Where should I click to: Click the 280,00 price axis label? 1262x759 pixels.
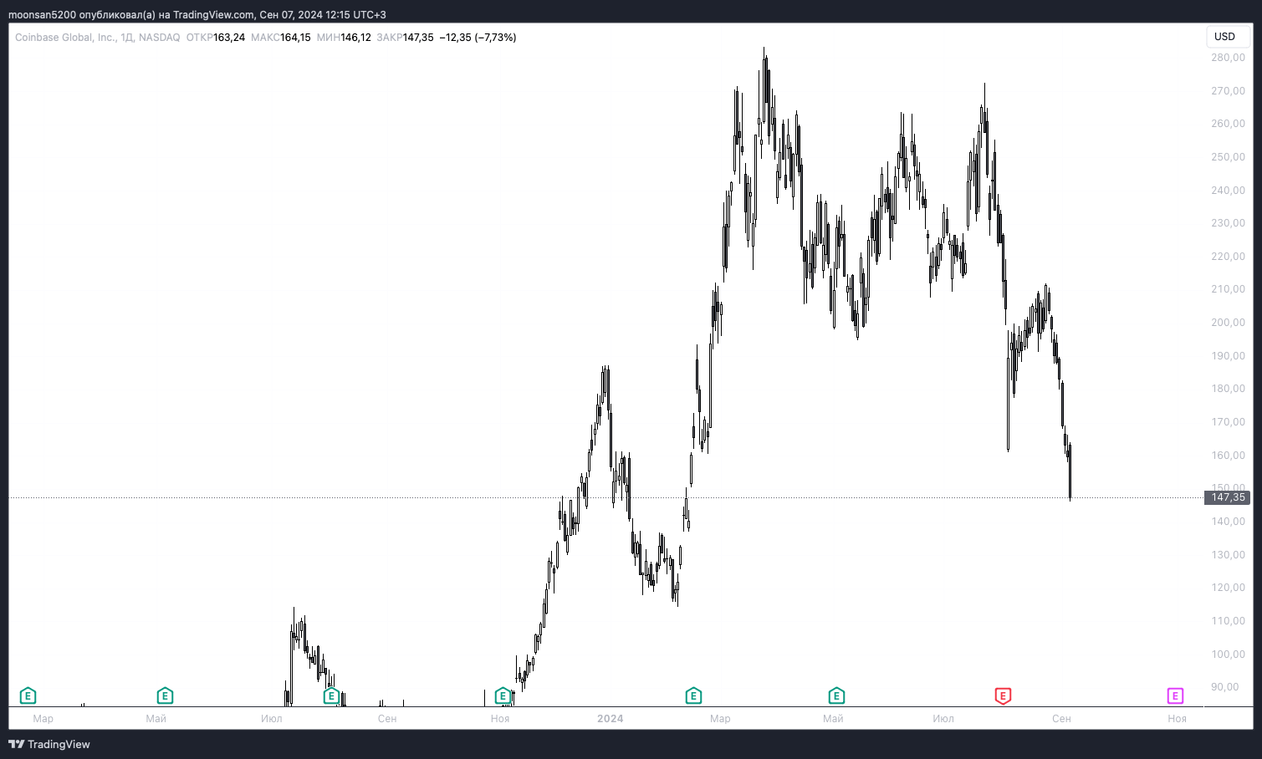click(1228, 58)
